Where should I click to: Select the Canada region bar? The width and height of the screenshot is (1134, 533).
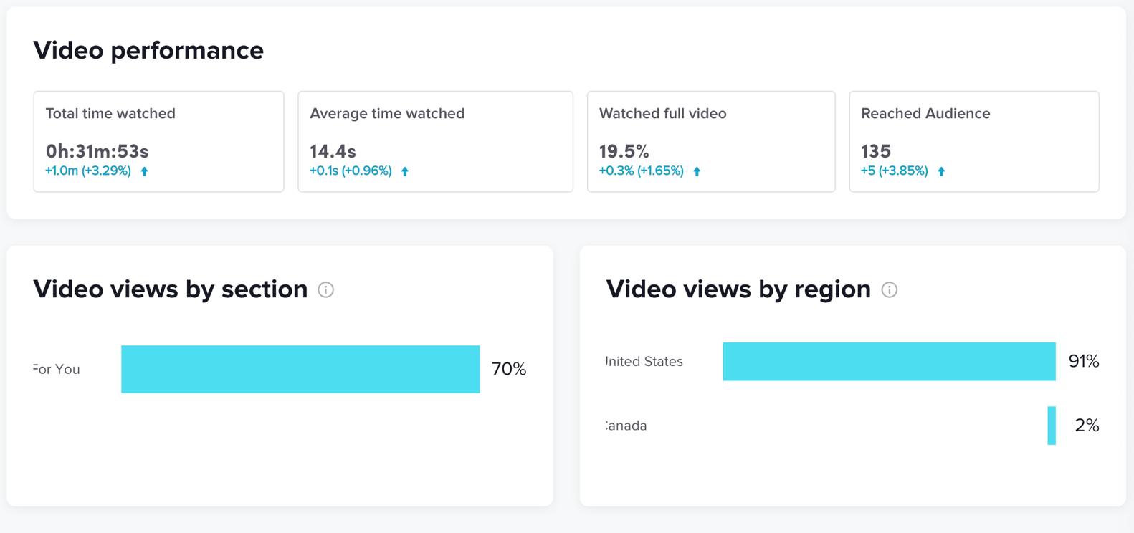[x=1052, y=426]
